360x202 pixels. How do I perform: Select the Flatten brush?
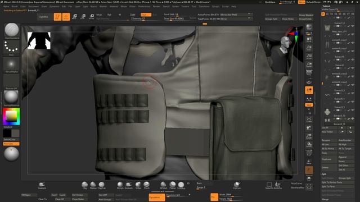coord(93,185)
